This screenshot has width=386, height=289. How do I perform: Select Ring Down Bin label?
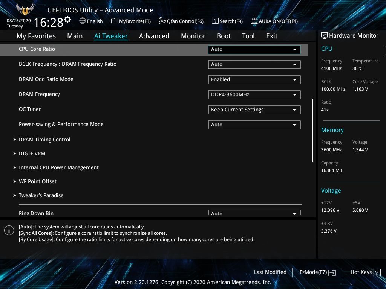[36, 213]
